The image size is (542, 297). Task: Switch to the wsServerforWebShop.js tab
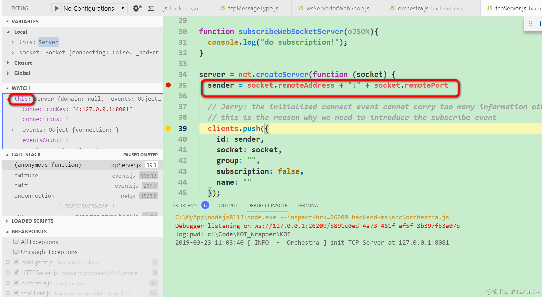pyautogui.click(x=337, y=8)
